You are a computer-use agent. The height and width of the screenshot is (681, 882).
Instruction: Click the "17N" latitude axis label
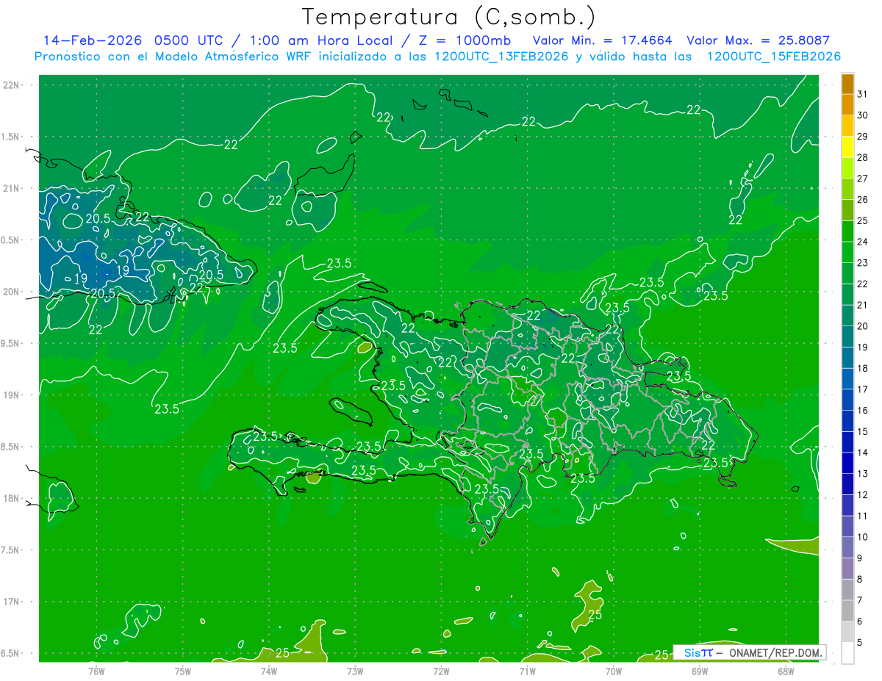point(12,602)
